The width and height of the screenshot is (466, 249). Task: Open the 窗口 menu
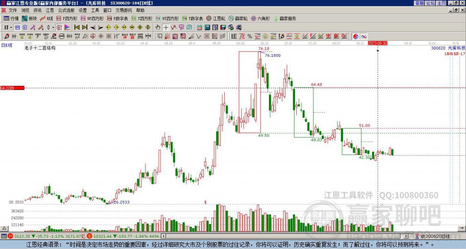[x=107, y=10]
